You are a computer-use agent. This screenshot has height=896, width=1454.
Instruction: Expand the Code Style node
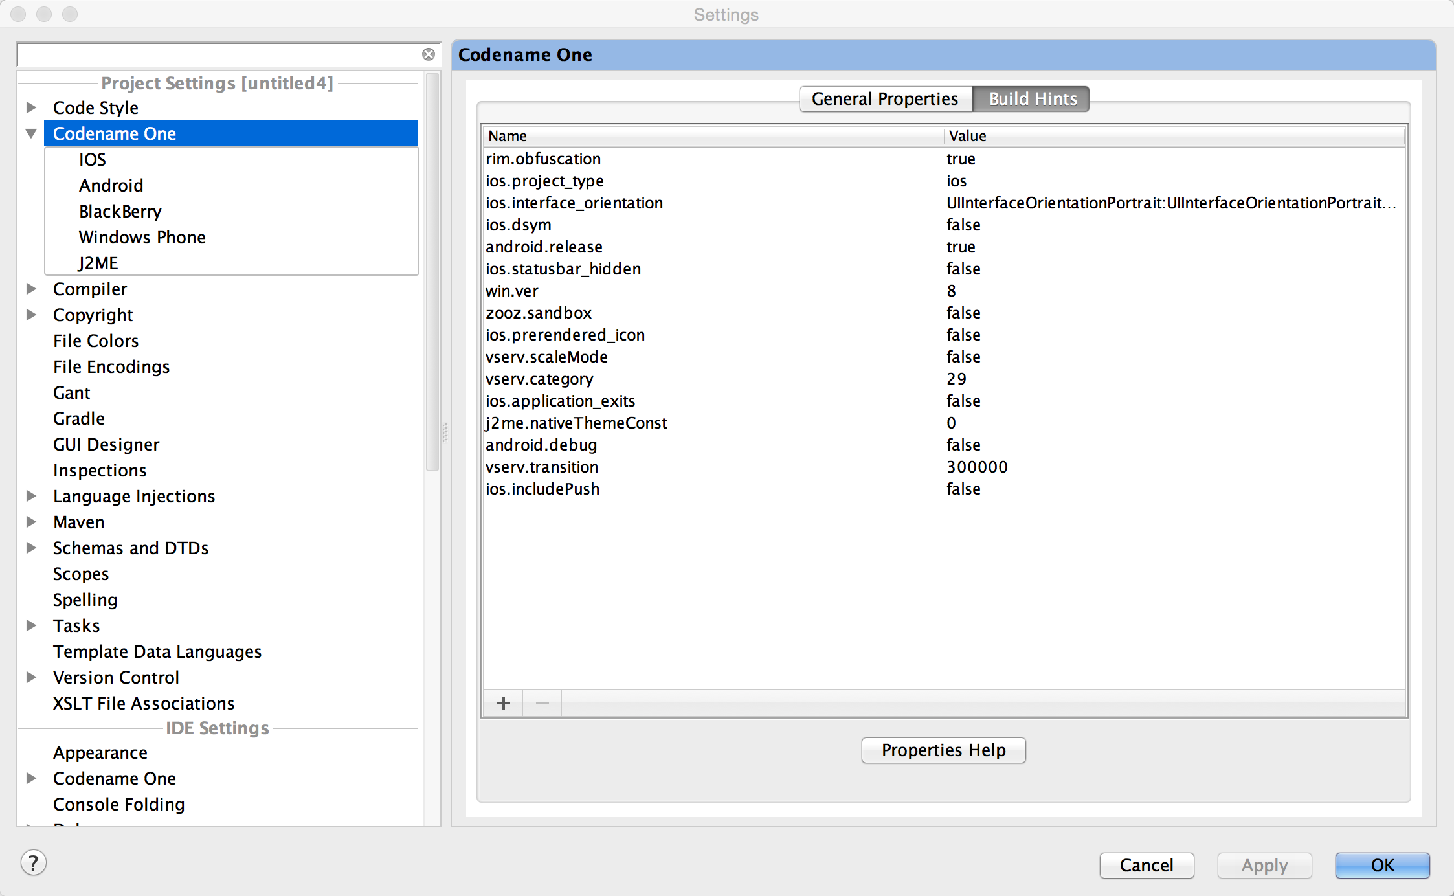(x=30, y=107)
